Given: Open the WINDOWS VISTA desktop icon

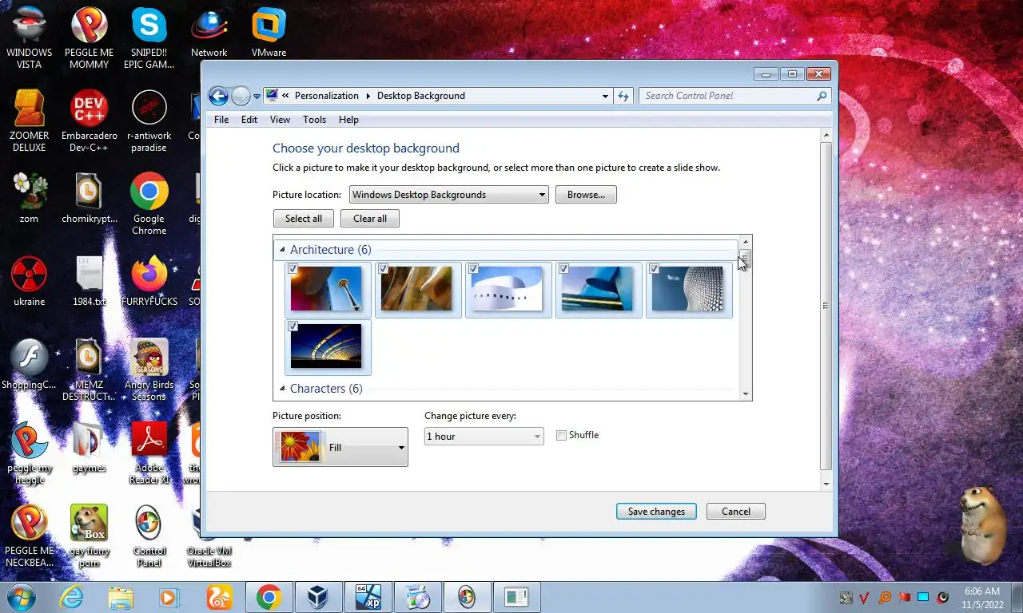Looking at the screenshot, I should click(x=29, y=37).
